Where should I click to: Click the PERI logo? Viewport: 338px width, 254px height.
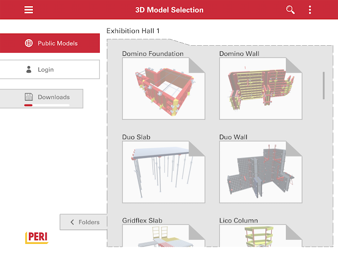tap(37, 237)
